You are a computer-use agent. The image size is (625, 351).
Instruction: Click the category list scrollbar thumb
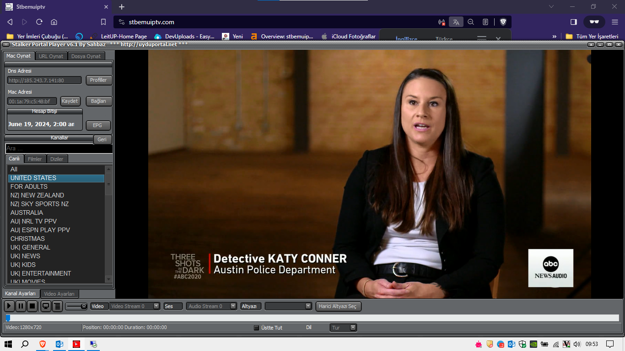[x=108, y=184]
